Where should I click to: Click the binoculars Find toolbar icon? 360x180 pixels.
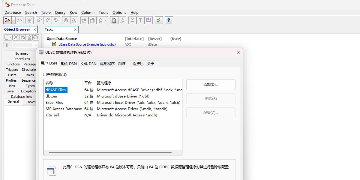[66, 20]
